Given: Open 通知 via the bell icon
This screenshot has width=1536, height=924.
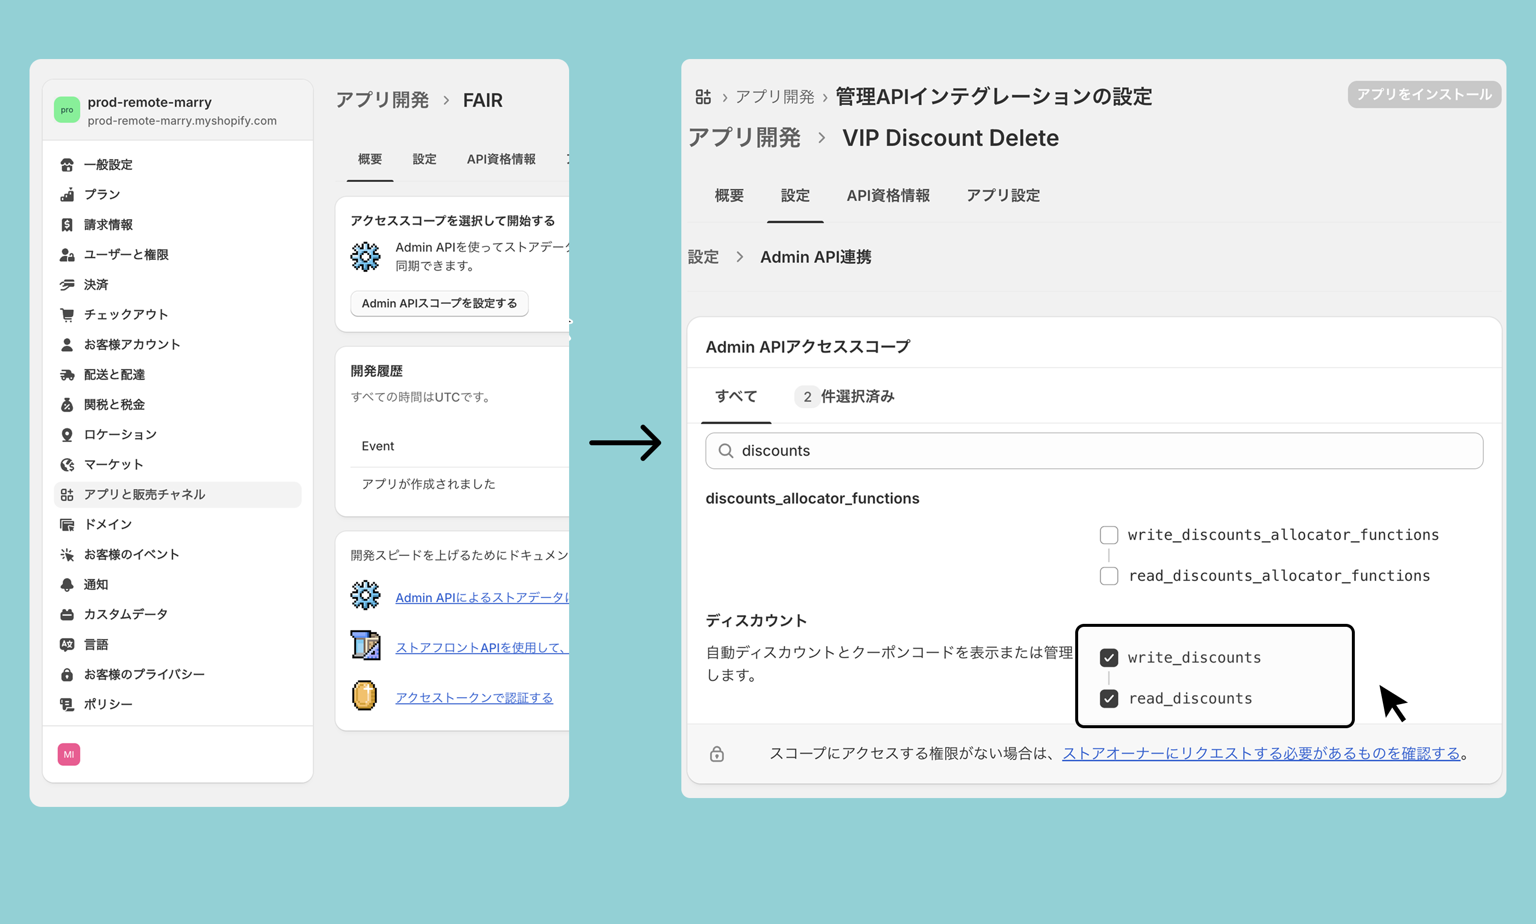Looking at the screenshot, I should [x=66, y=585].
